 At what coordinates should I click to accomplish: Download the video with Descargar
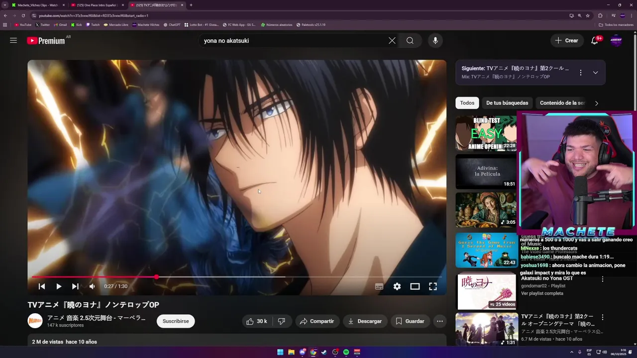[365, 321]
